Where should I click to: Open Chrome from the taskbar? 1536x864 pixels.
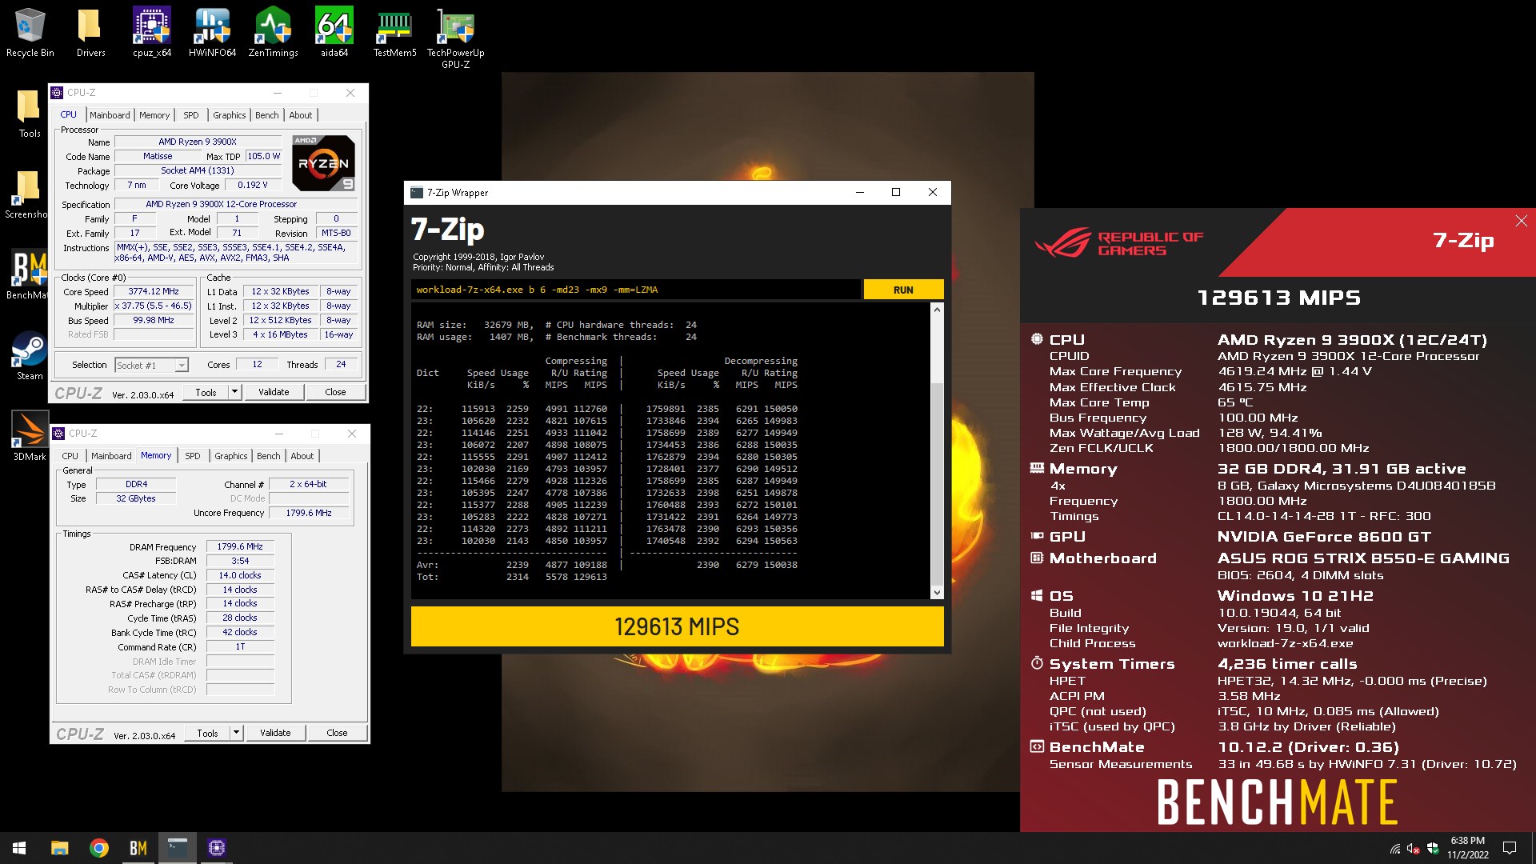pyautogui.click(x=98, y=848)
